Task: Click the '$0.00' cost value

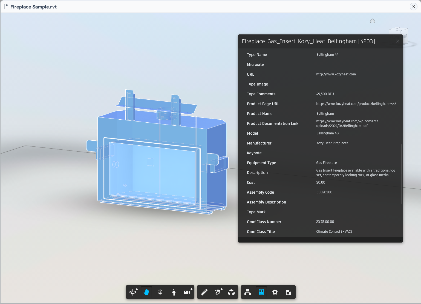Action: point(321,182)
